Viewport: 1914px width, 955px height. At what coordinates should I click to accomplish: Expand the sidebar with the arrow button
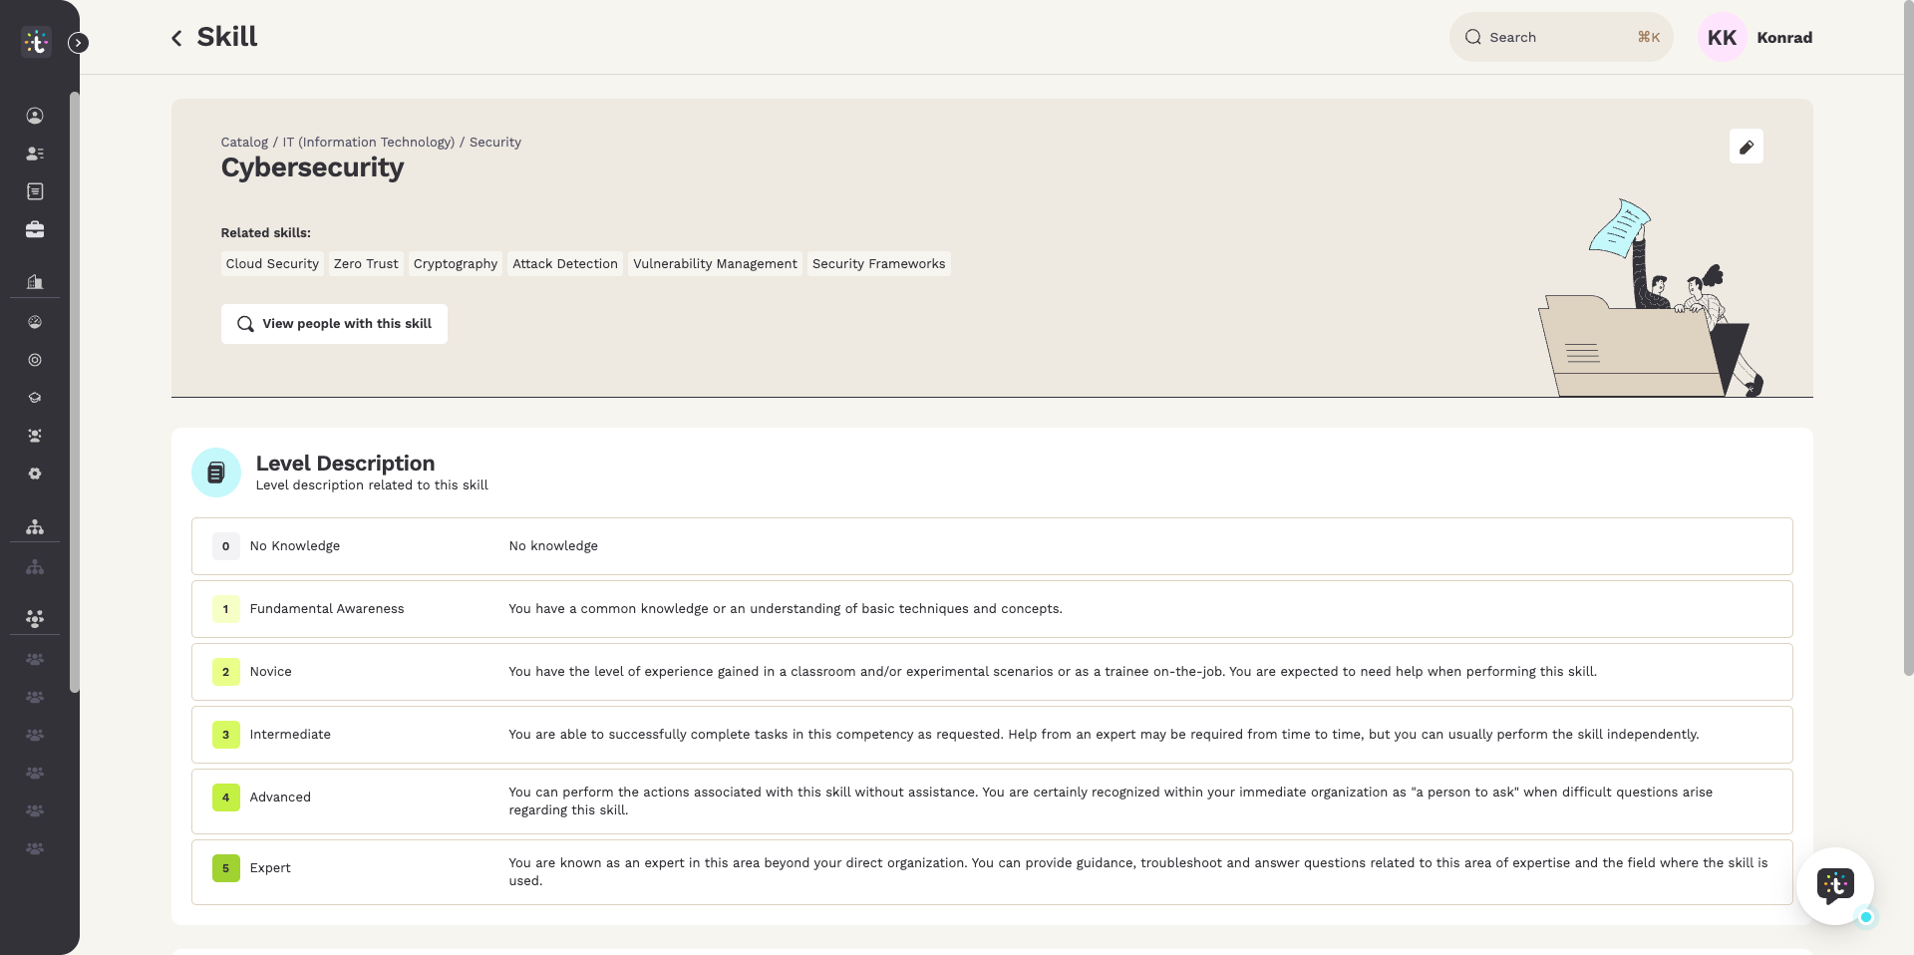[x=78, y=43]
